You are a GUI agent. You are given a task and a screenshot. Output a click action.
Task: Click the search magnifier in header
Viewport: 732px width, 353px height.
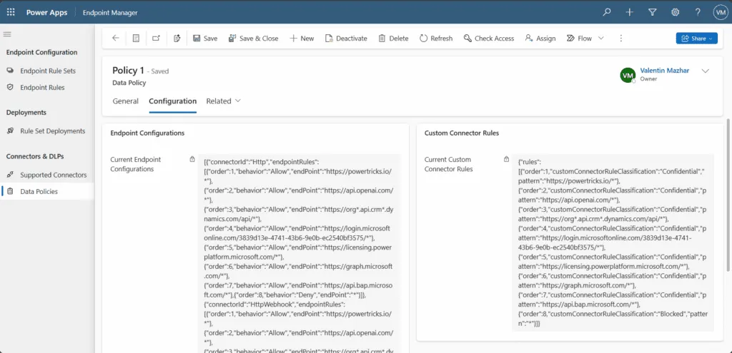[x=607, y=13]
